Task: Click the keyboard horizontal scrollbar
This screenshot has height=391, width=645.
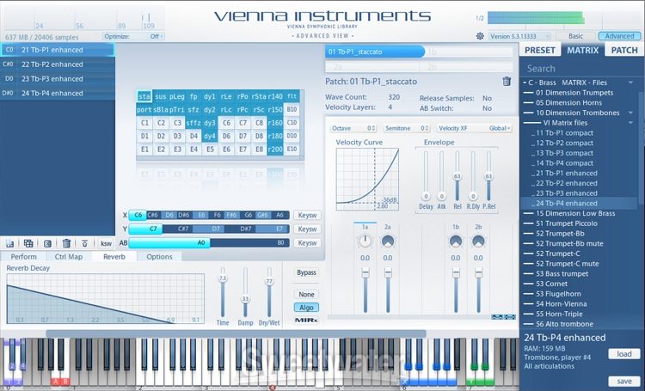Action: tap(236, 333)
